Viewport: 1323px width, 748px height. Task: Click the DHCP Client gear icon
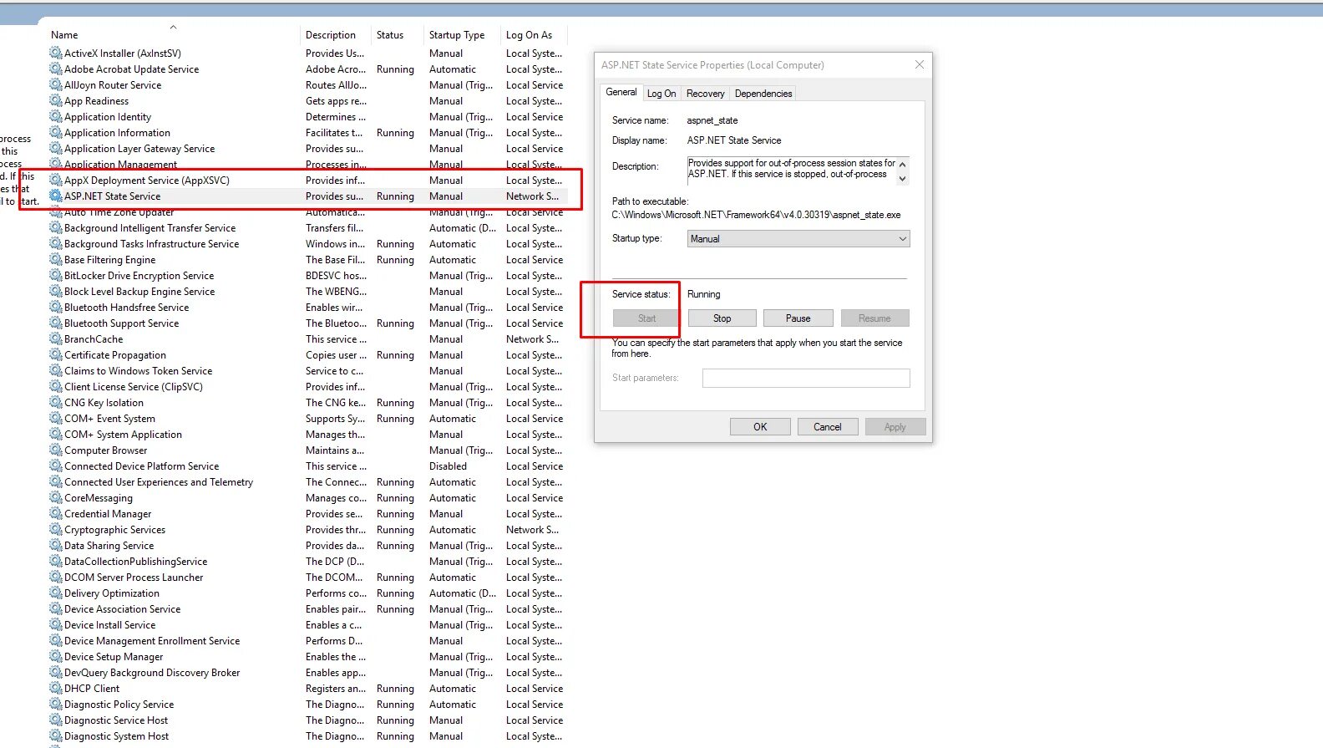click(x=56, y=688)
